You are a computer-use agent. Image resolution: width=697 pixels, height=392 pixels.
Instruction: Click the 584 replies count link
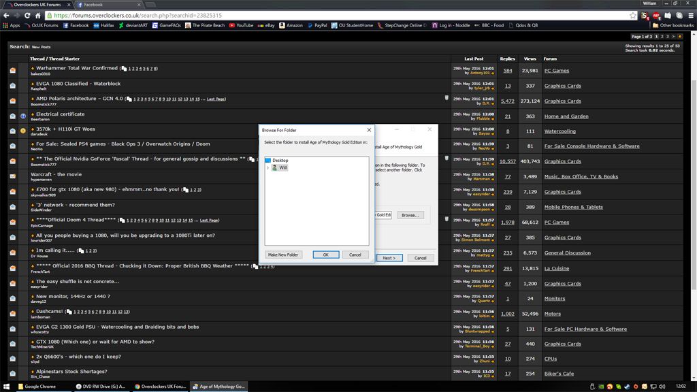508,71
